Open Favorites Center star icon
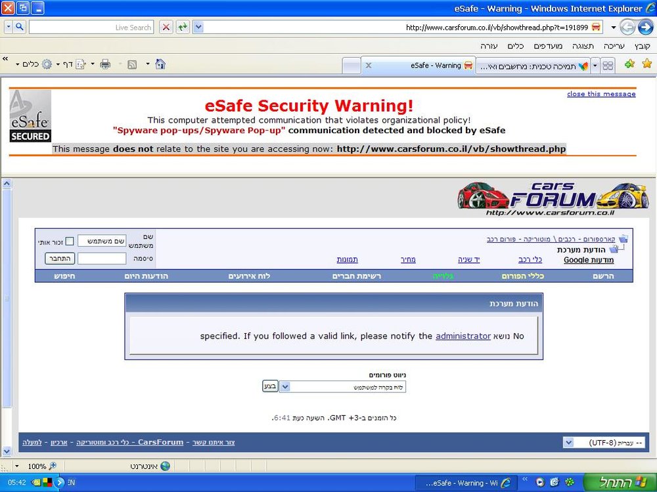Image resolution: width=657 pixels, height=492 pixels. pyautogui.click(x=647, y=64)
